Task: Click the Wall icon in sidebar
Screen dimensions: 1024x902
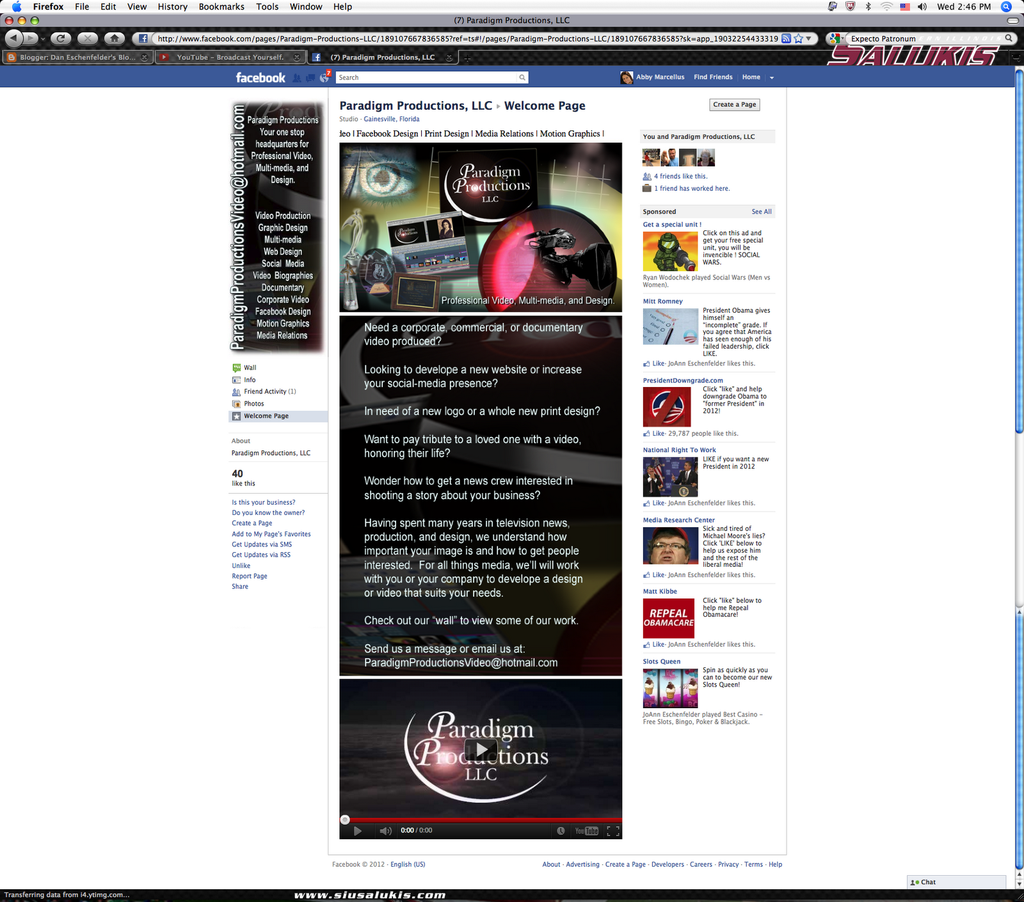Action: point(236,368)
